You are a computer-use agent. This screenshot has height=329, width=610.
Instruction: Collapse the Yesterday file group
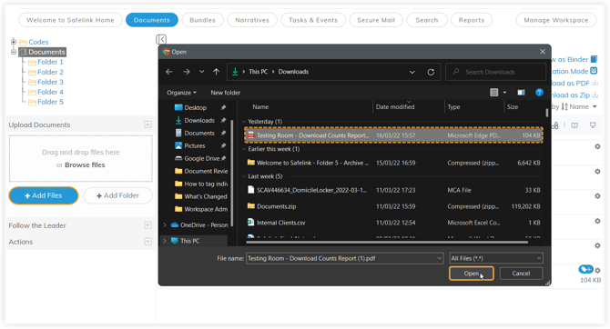point(244,122)
